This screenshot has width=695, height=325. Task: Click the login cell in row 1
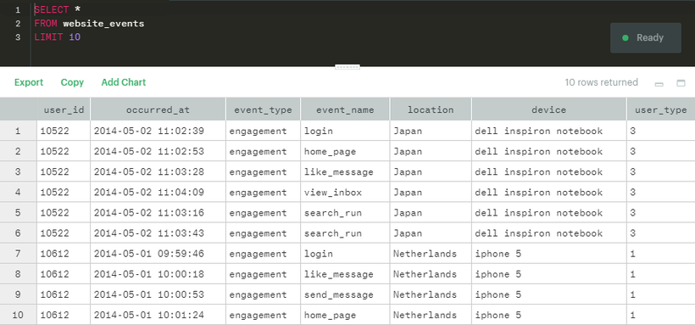tap(345, 131)
